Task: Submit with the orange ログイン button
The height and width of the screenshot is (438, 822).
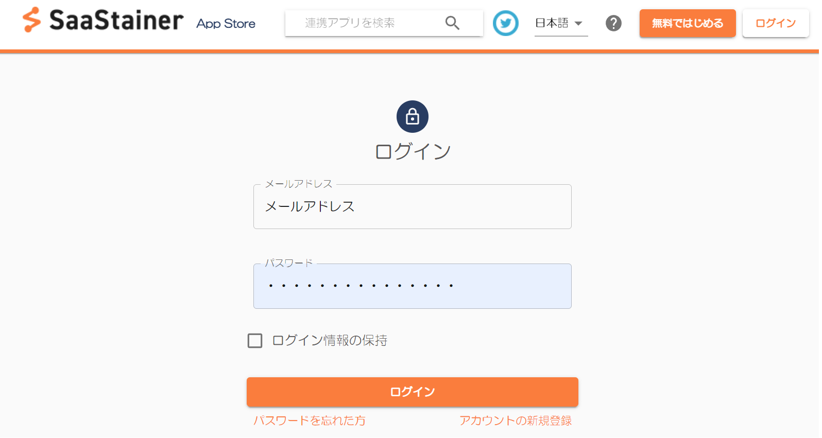Action: coord(413,392)
